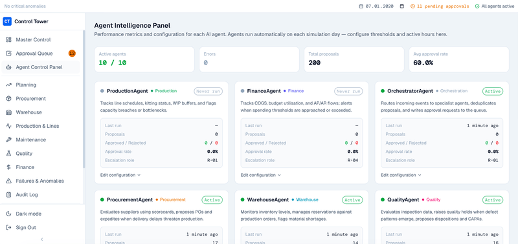Click the Procurement box icon
This screenshot has height=244, width=518.
[9, 99]
